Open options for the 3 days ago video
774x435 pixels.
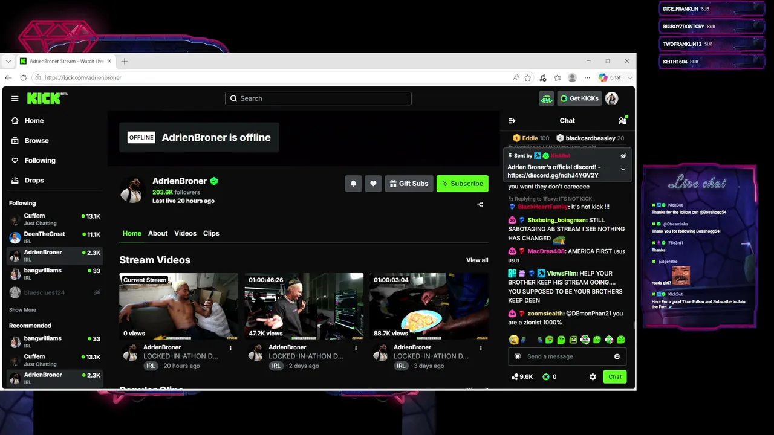(481, 348)
